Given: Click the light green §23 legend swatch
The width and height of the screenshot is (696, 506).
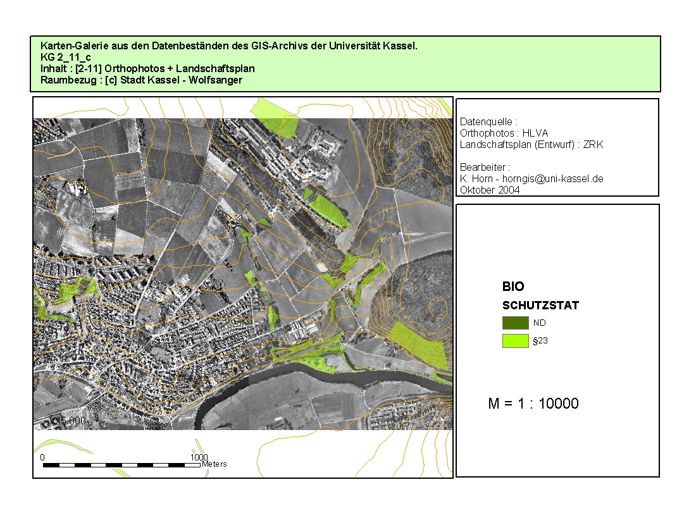Looking at the screenshot, I should point(515,341).
